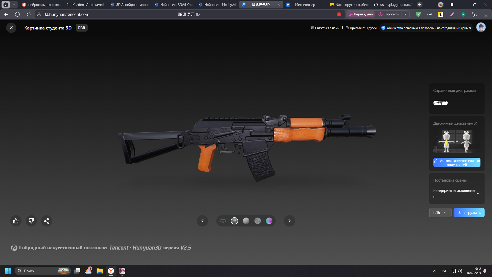Click the info icon beside Движимый действием
The width and height of the screenshot is (492, 277).
point(475,123)
